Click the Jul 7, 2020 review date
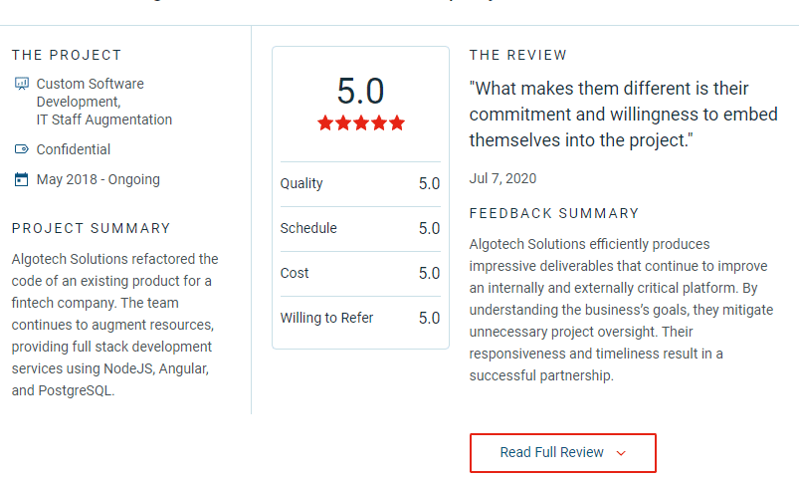 pyautogui.click(x=502, y=178)
